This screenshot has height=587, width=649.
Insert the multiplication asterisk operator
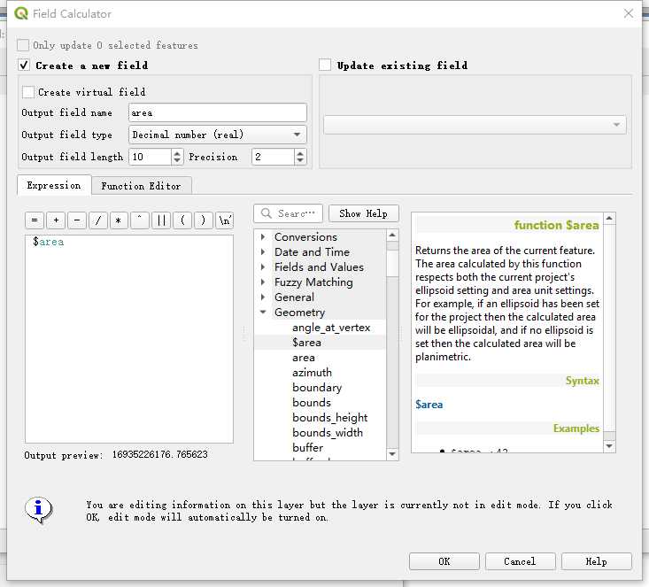point(119,220)
